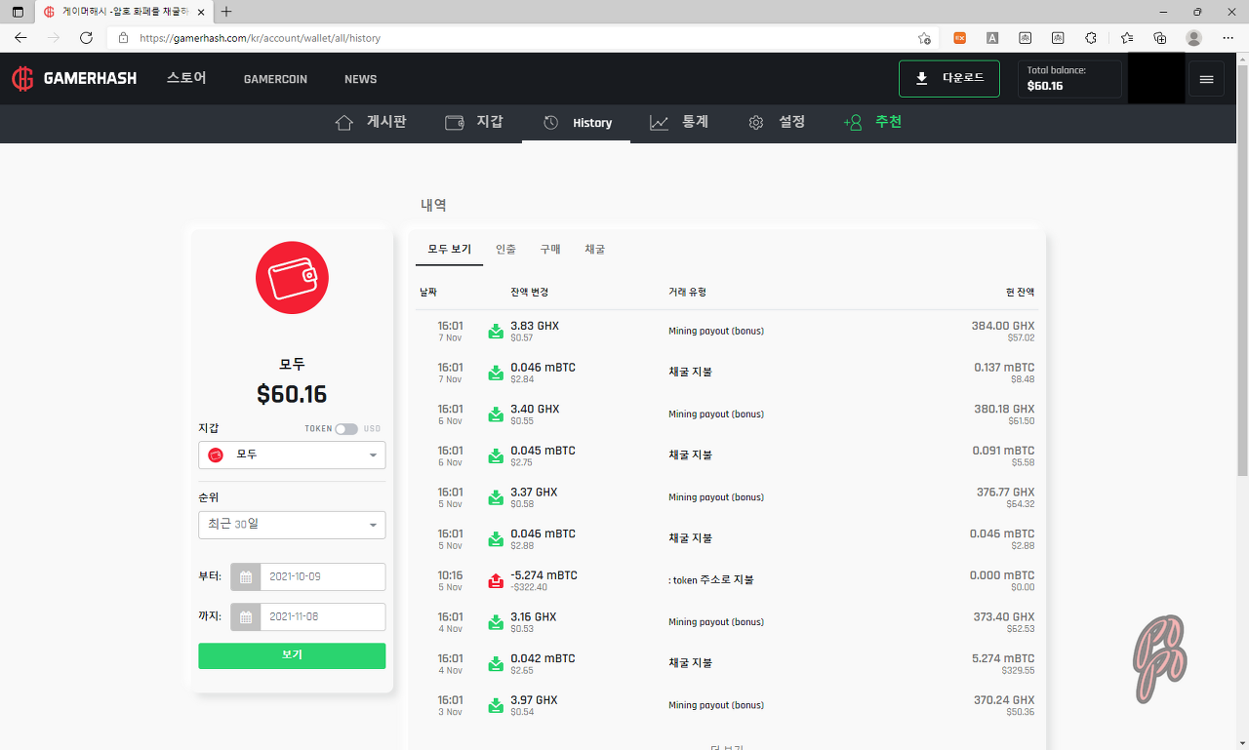Click red withdrawal icon for -5.274 mBTC
The image size is (1249, 750).
click(x=496, y=581)
